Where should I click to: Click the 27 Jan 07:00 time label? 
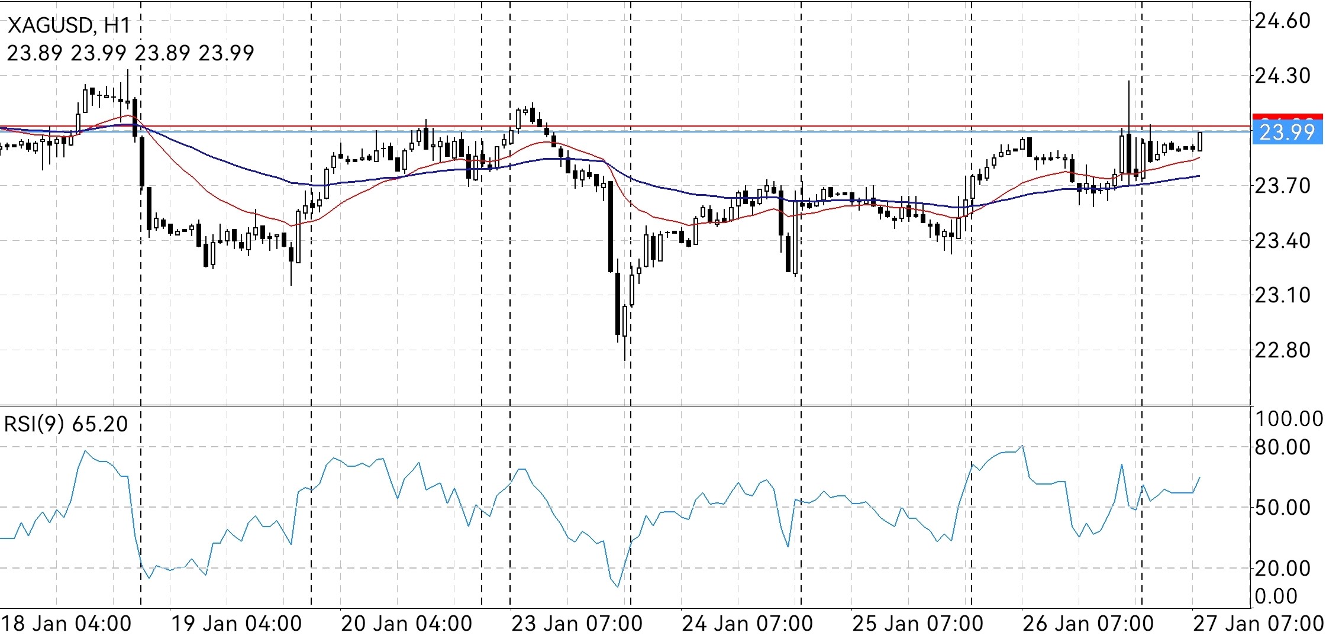(x=1259, y=624)
